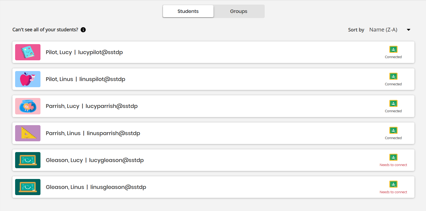This screenshot has height=211, width=426.
Task: Click Google Classroom icon for Gleason, Lucy
Action: coord(393,157)
